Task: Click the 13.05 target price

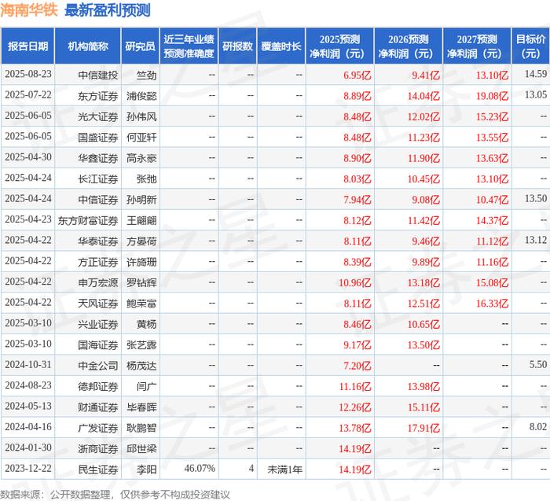Action: point(536,94)
